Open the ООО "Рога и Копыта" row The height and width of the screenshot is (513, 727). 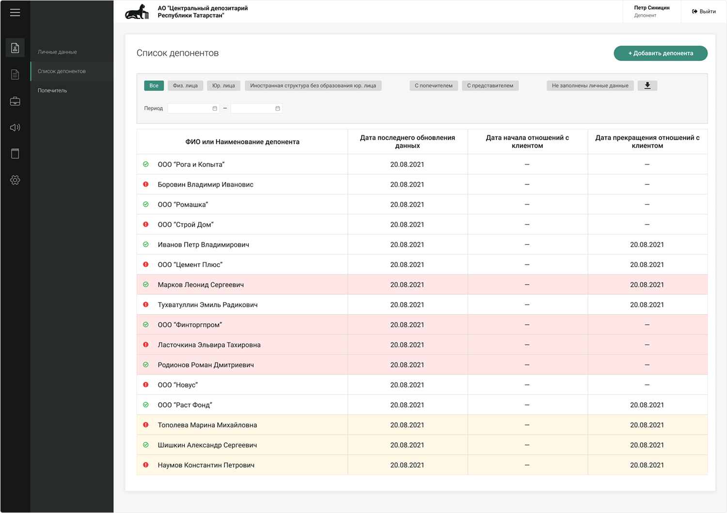(191, 165)
